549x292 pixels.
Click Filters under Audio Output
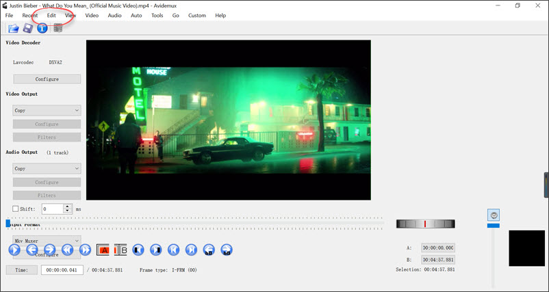pos(47,195)
